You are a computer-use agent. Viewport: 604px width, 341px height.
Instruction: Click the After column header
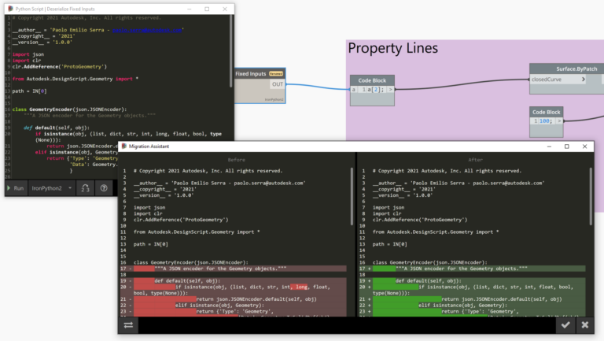click(x=475, y=160)
